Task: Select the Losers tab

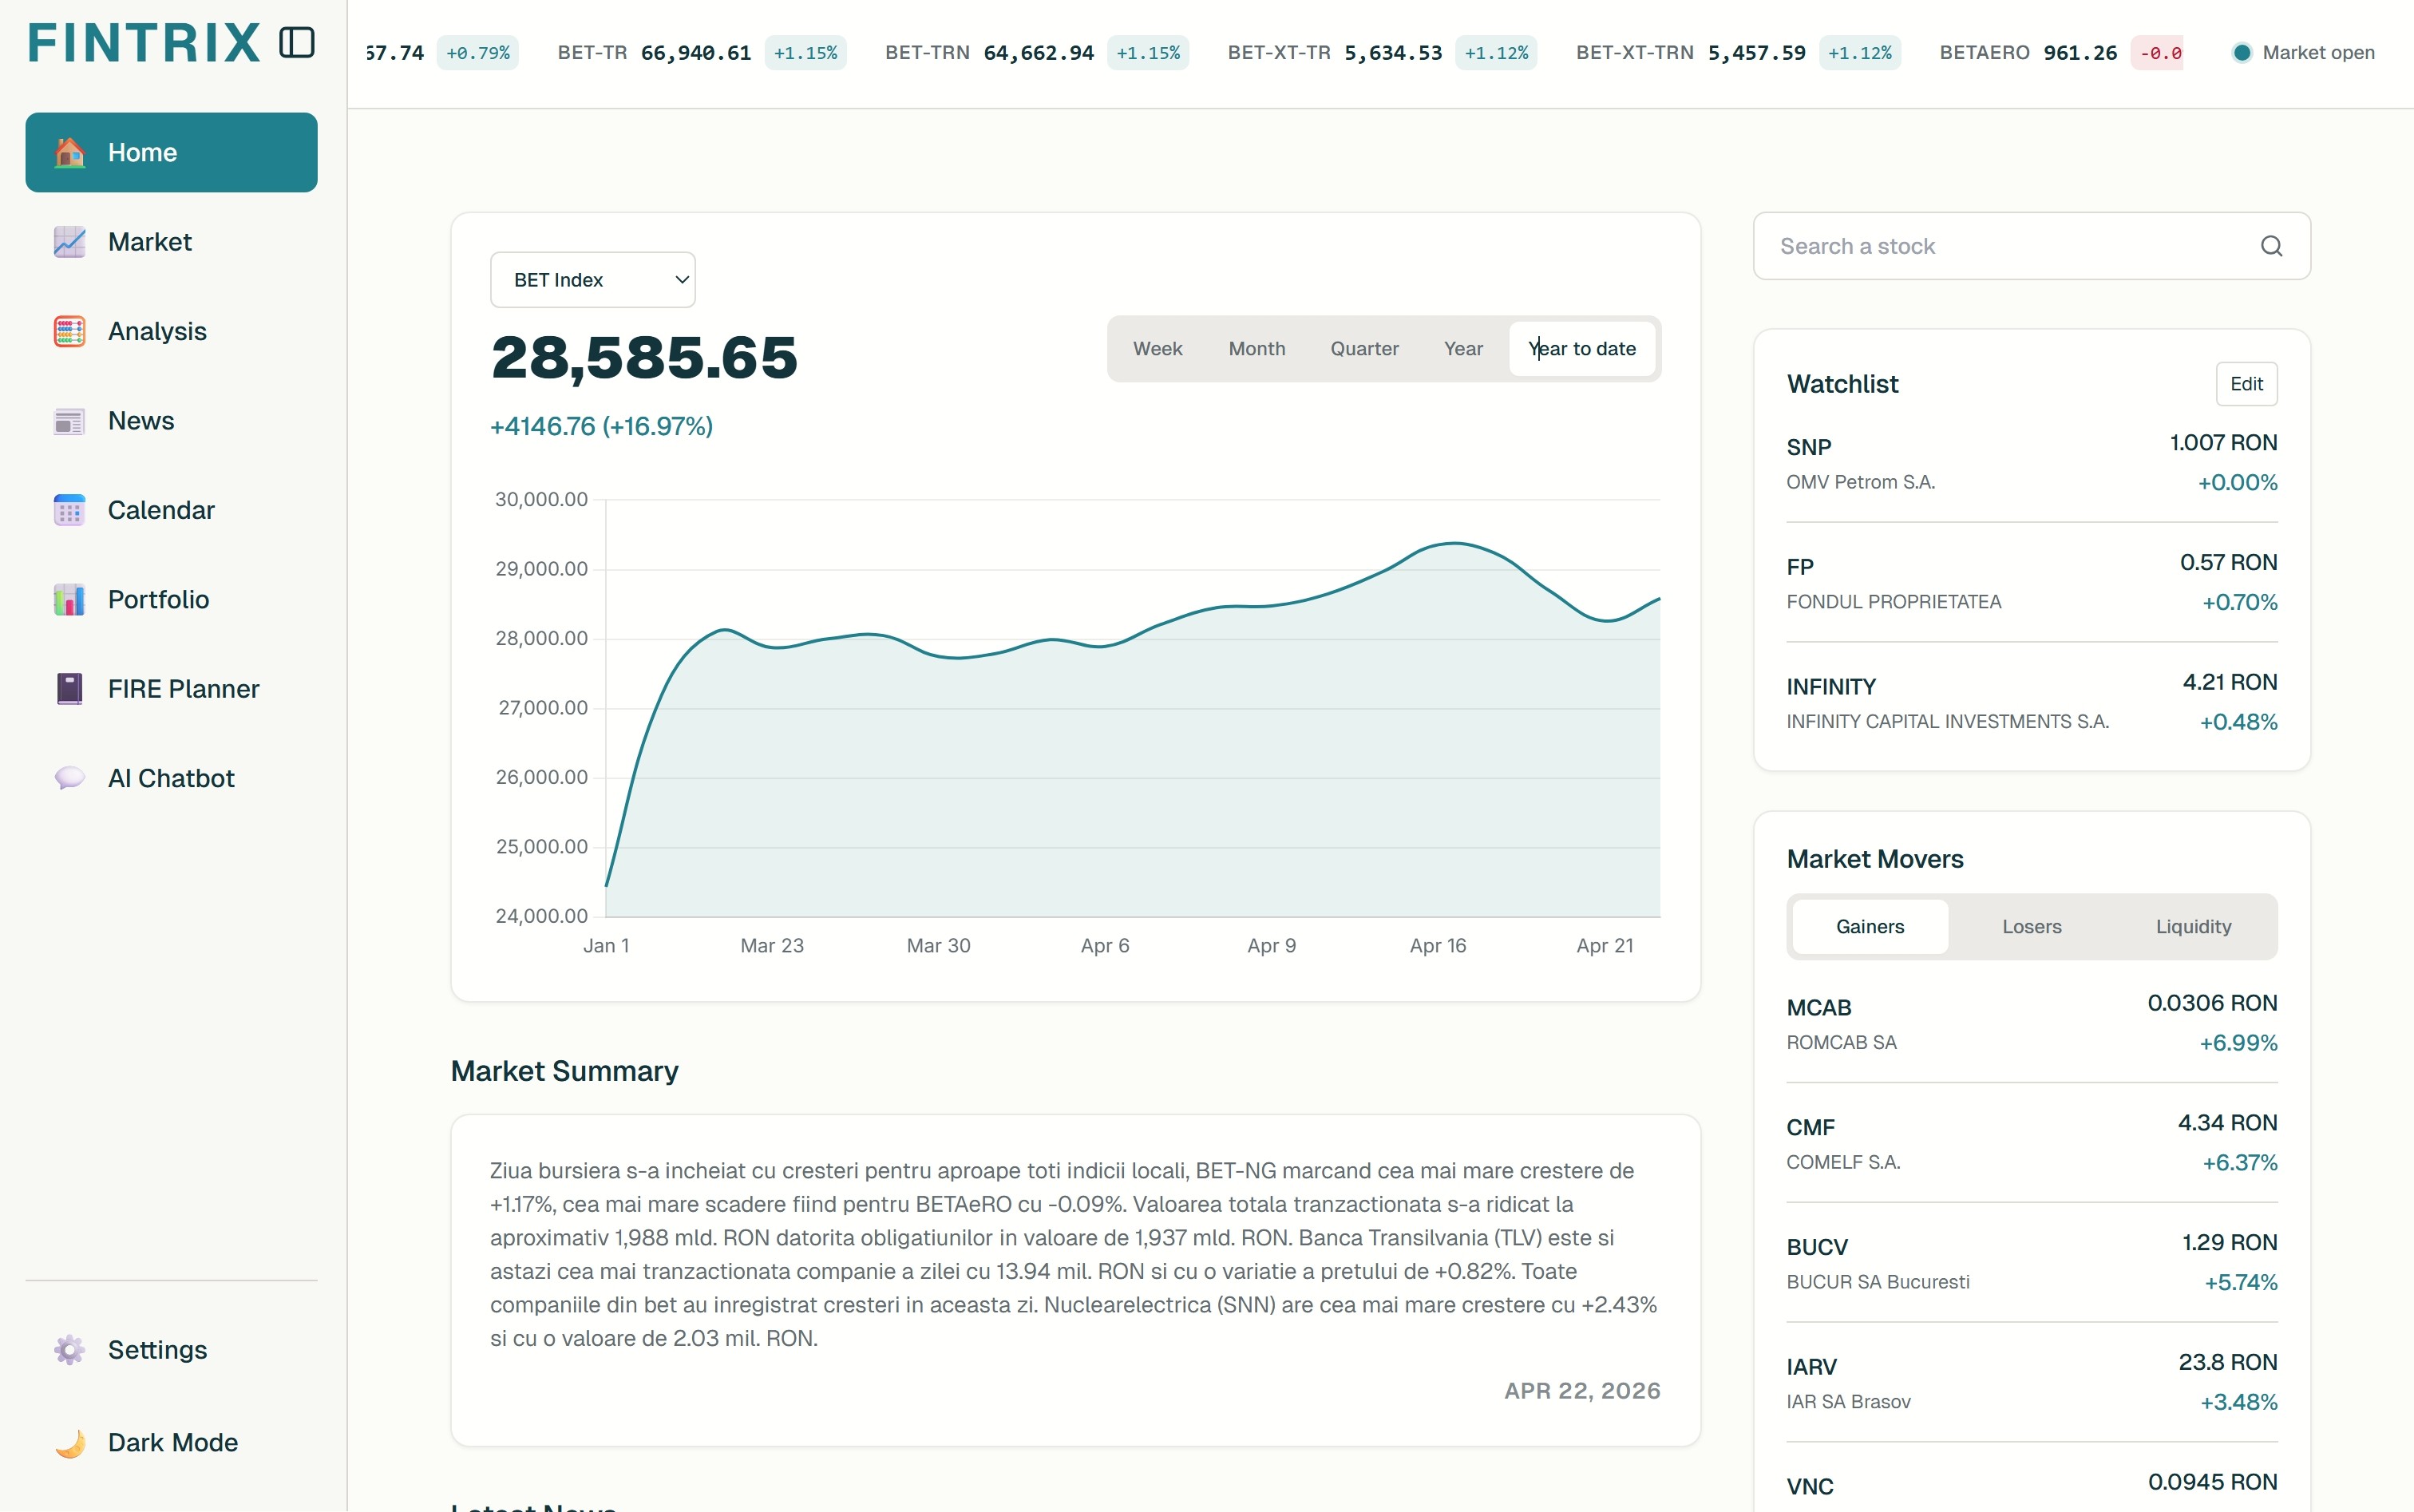Action: click(2031, 927)
